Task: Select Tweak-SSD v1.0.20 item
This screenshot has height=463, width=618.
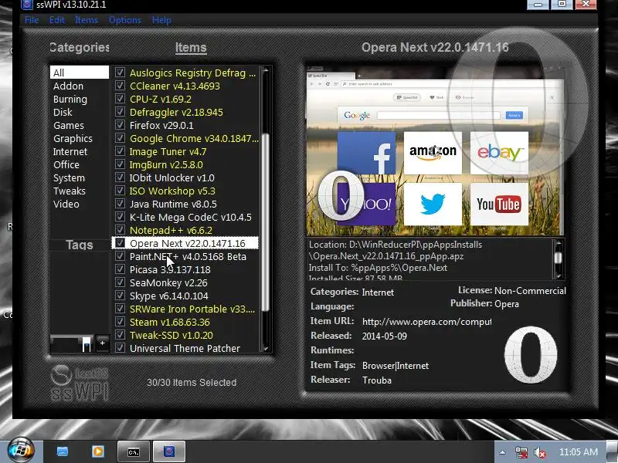Action: click(185, 335)
